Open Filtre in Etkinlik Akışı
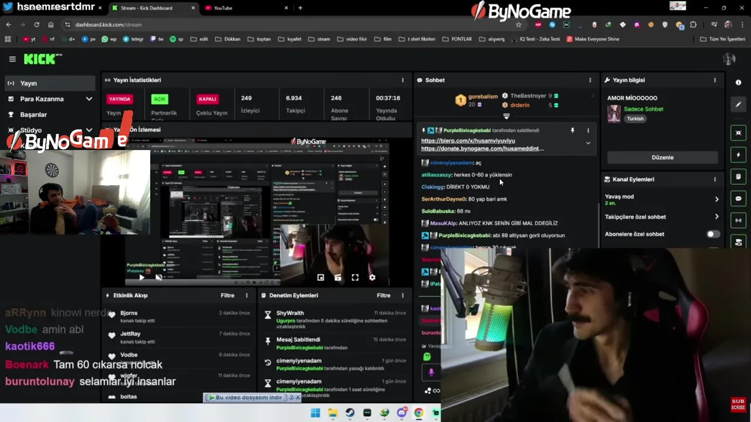The height and width of the screenshot is (422, 751). pyautogui.click(x=227, y=295)
